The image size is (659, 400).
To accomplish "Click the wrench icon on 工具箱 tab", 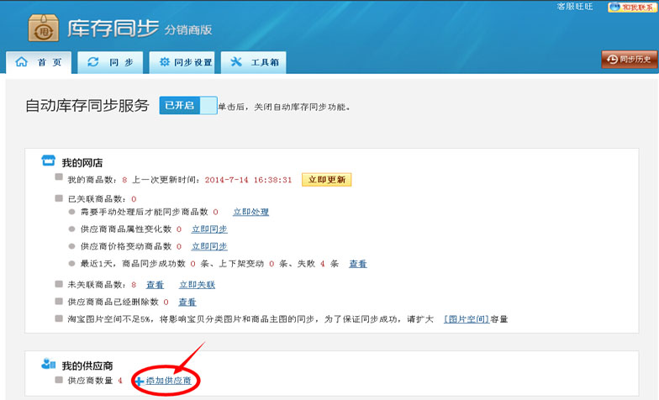I will pos(236,62).
